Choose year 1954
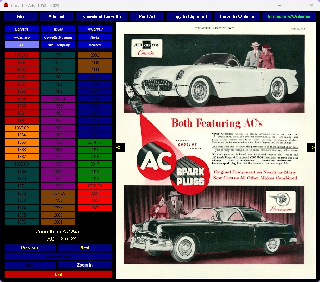Screen dimensions: 320x282 click(x=21, y=62)
